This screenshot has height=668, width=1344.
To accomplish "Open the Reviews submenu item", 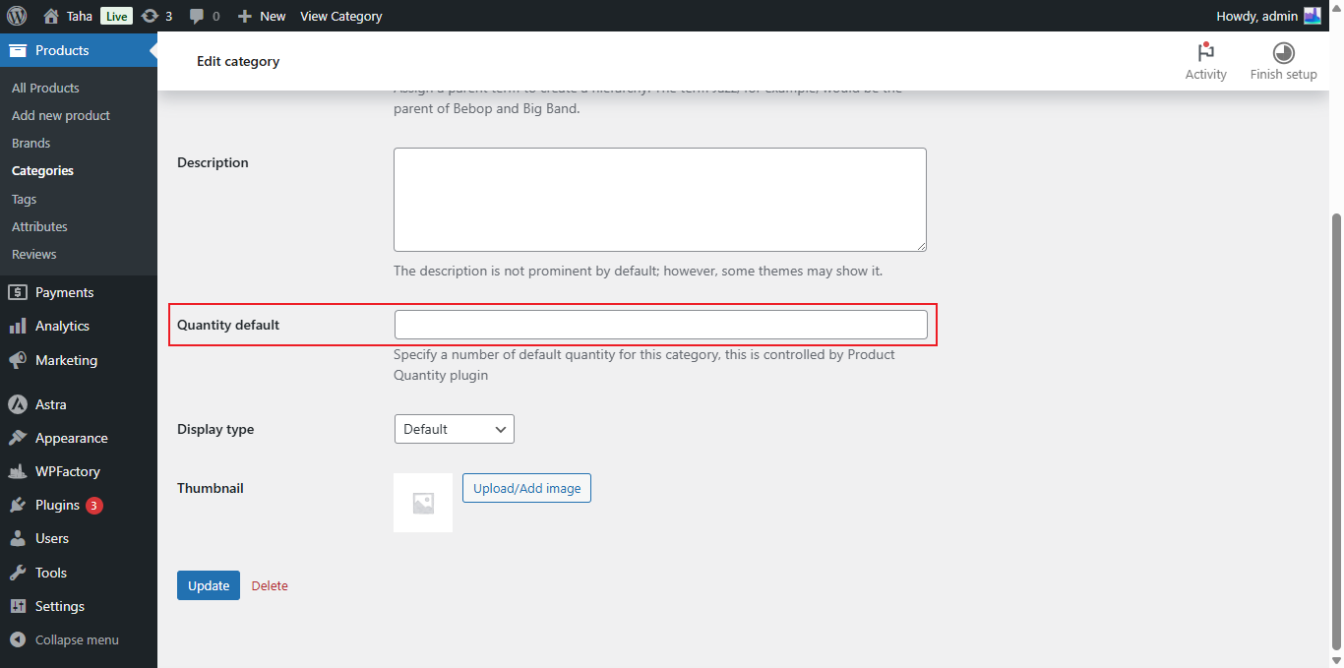I will (x=34, y=254).
